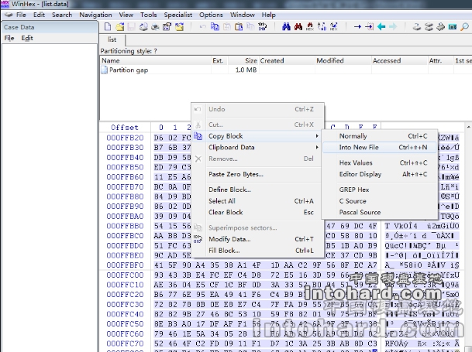Copy block as GREP Hex
The height and width of the screenshot is (352, 472).
(x=380, y=190)
